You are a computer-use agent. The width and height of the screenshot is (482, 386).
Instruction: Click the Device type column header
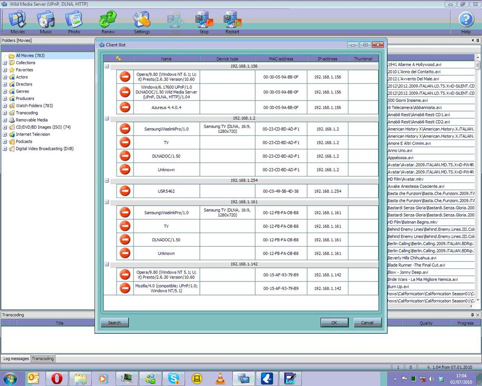(x=227, y=58)
